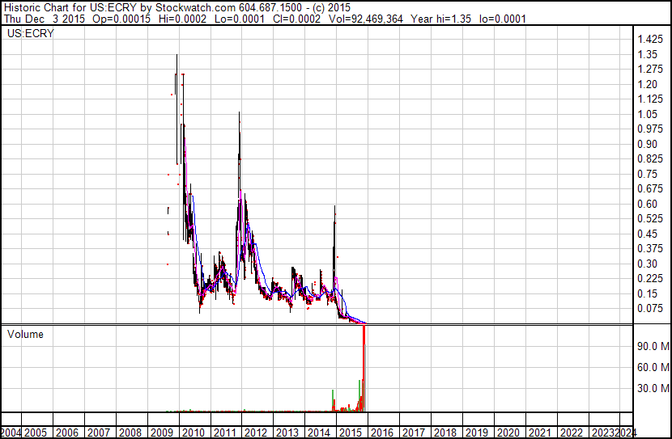The image size is (672, 439).
Task: Click the 1.35 price axis value
Action: point(647,54)
